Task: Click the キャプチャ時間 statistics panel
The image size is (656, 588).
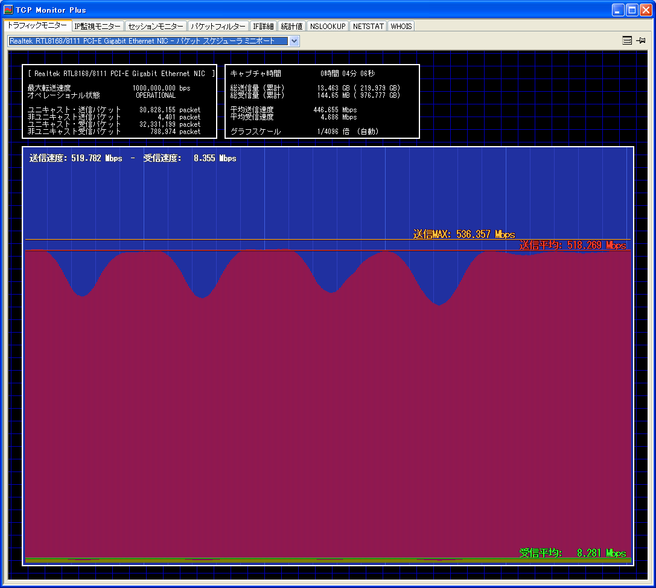Action: pyautogui.click(x=322, y=101)
